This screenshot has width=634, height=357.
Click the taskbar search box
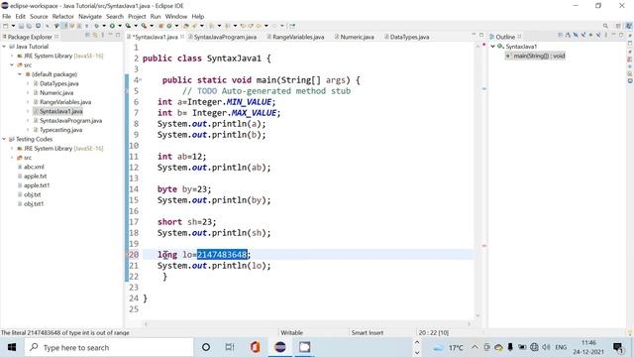pos(109,347)
